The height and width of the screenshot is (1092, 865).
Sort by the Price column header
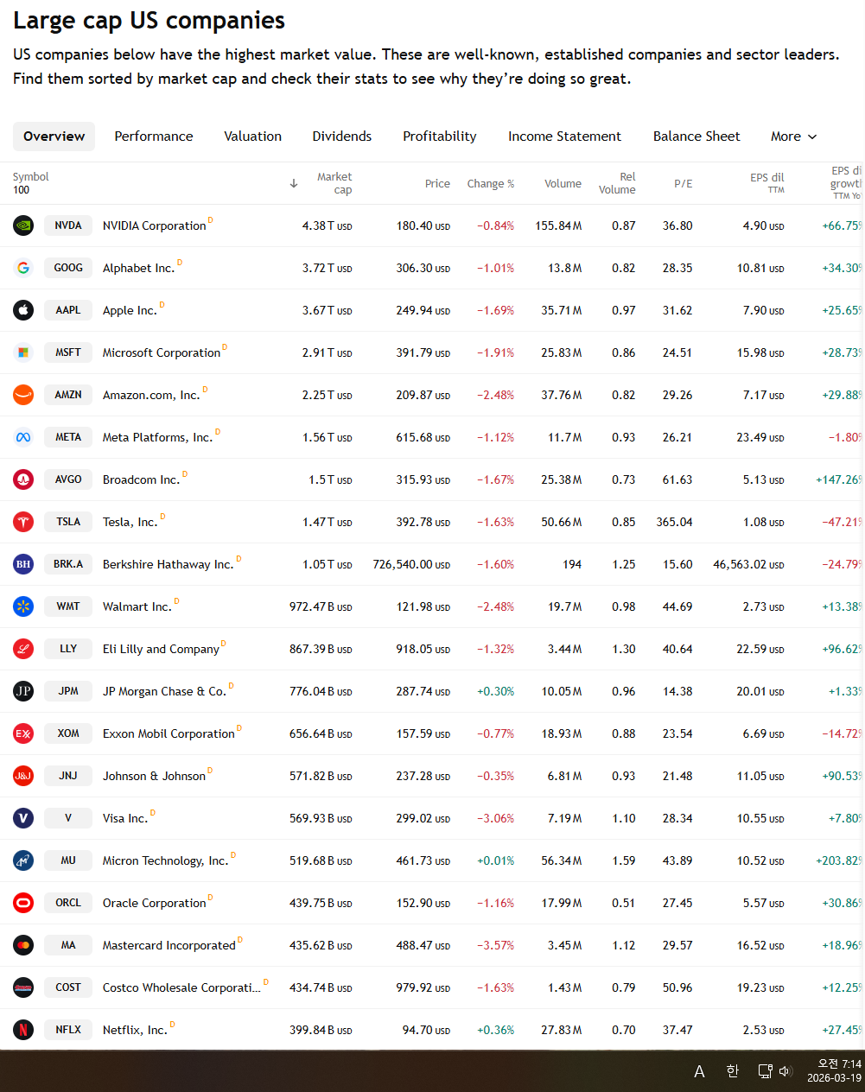point(437,184)
